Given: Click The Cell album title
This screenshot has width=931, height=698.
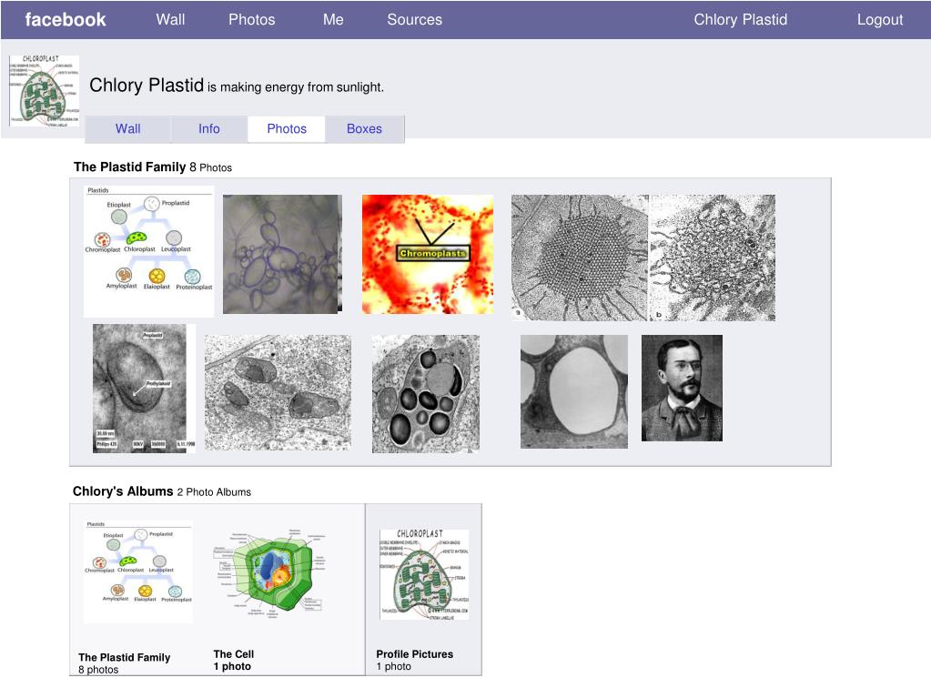Looking at the screenshot, I should pyautogui.click(x=233, y=654).
